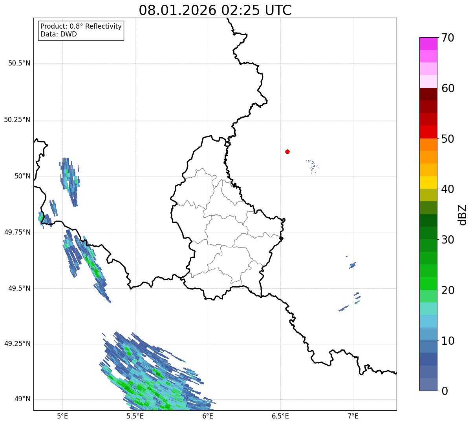
Task: Click the bright red 50 dBZ colorbar segment
Action: [428, 132]
